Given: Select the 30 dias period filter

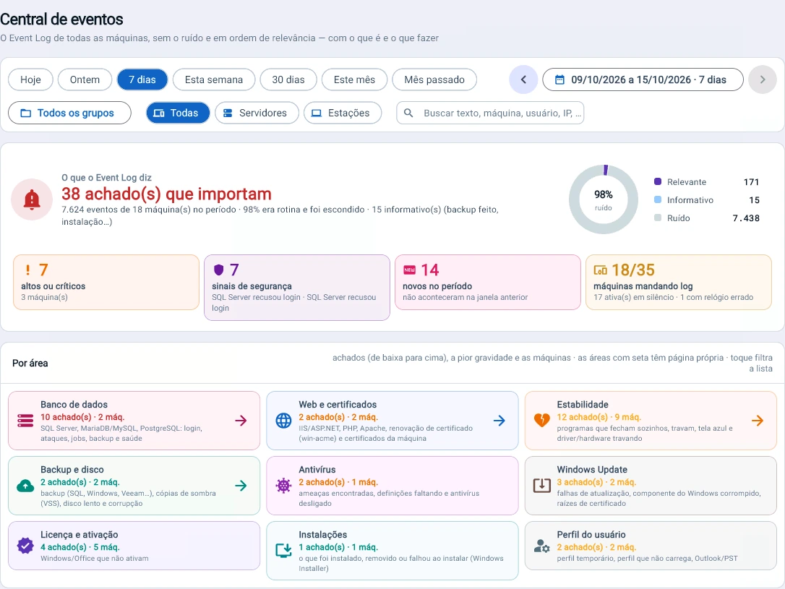Looking at the screenshot, I should click(288, 79).
